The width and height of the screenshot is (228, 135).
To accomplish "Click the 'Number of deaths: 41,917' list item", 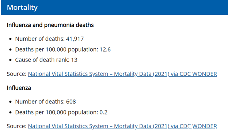I will click(x=49, y=39).
